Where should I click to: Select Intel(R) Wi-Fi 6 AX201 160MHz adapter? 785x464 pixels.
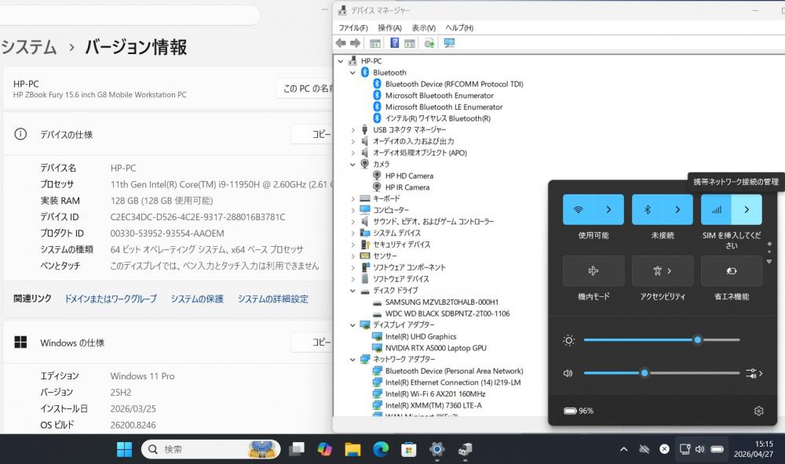tap(435, 394)
